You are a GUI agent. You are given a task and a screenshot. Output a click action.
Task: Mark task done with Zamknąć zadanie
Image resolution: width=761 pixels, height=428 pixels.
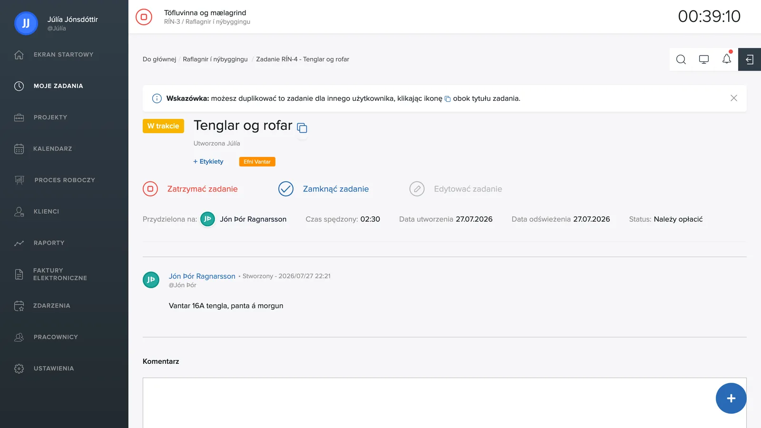tap(323, 189)
